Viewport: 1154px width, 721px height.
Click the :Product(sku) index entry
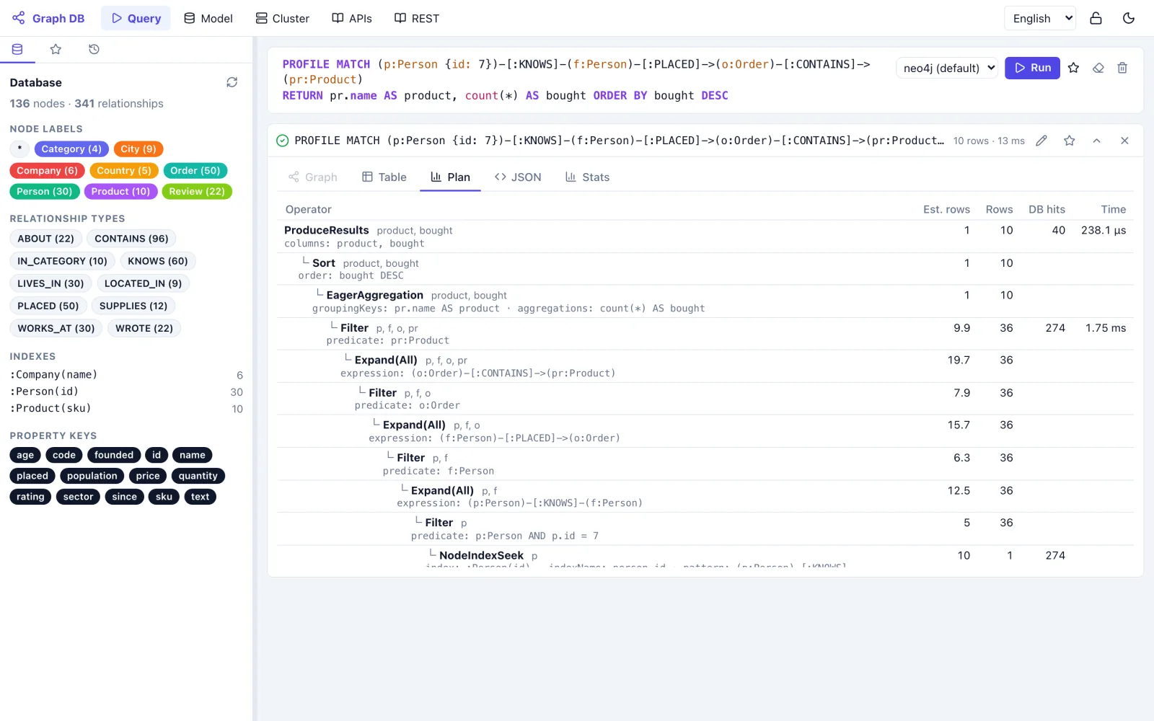tap(126, 408)
